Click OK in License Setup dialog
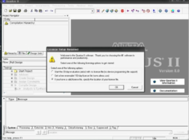This screenshot has height=140, width=189. coord(116,87)
